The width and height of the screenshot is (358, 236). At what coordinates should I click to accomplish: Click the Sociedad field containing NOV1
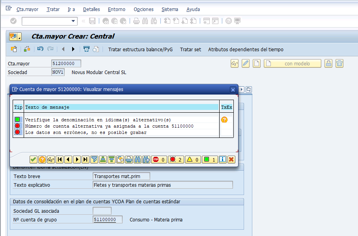[58, 72]
